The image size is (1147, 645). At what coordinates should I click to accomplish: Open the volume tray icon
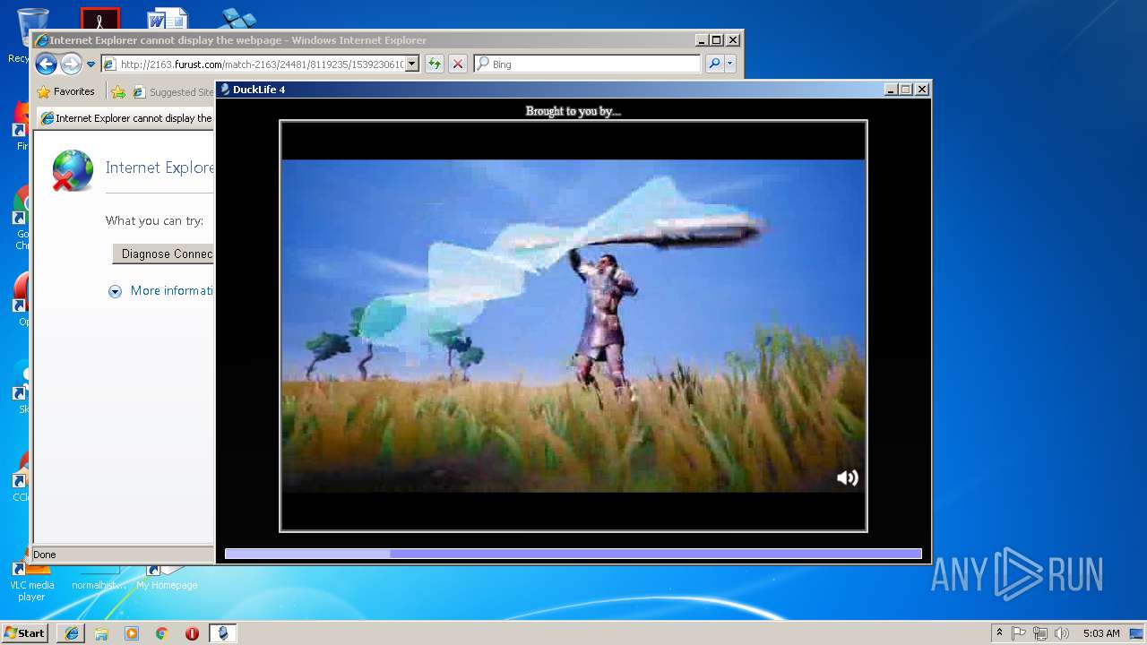(x=1062, y=633)
